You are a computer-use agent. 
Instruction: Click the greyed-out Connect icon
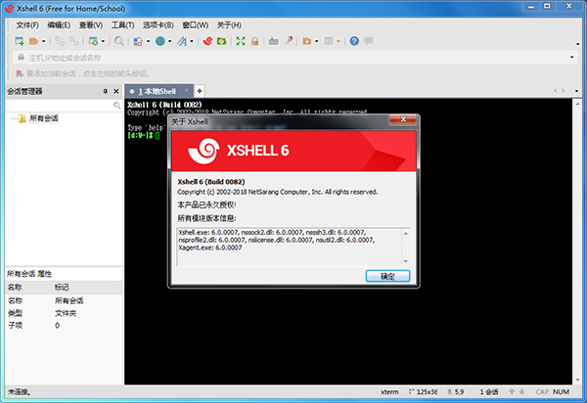[x=60, y=41]
